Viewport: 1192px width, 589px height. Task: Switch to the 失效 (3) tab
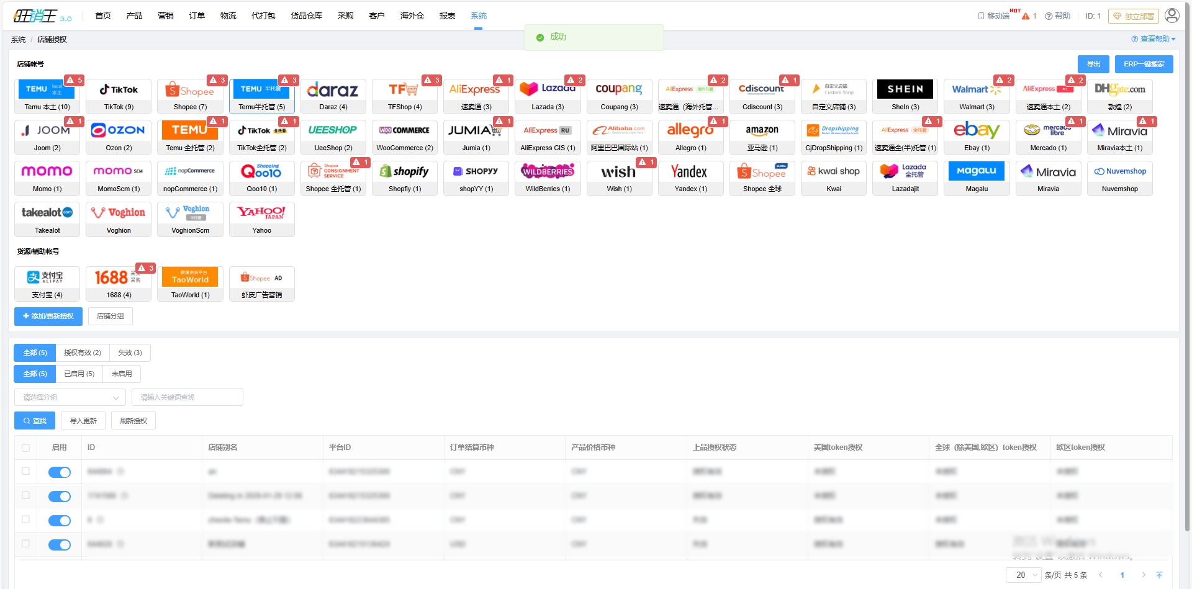(x=130, y=353)
